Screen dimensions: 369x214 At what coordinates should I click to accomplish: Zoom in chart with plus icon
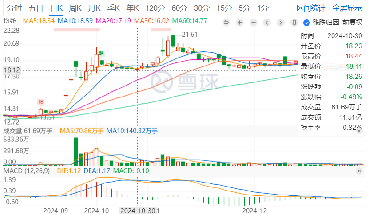coord(240,23)
